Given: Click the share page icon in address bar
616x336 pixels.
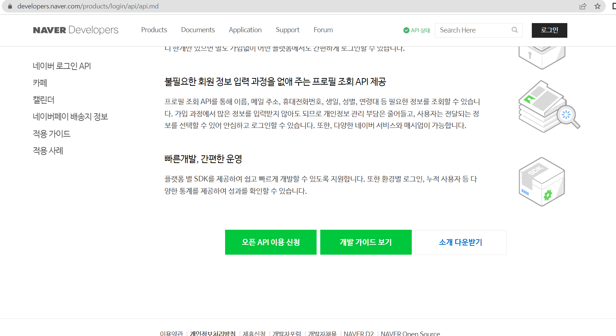Looking at the screenshot, I should coord(583,6).
